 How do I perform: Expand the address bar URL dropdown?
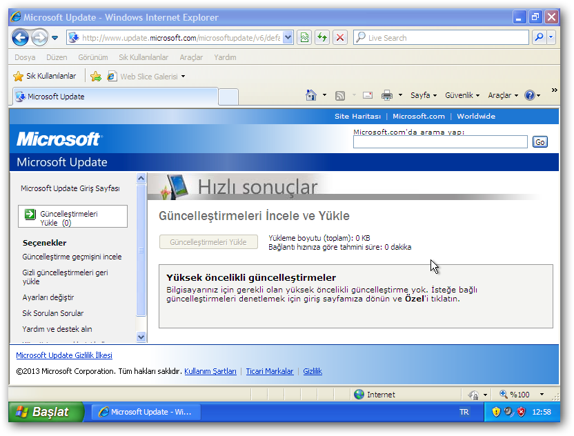point(288,38)
